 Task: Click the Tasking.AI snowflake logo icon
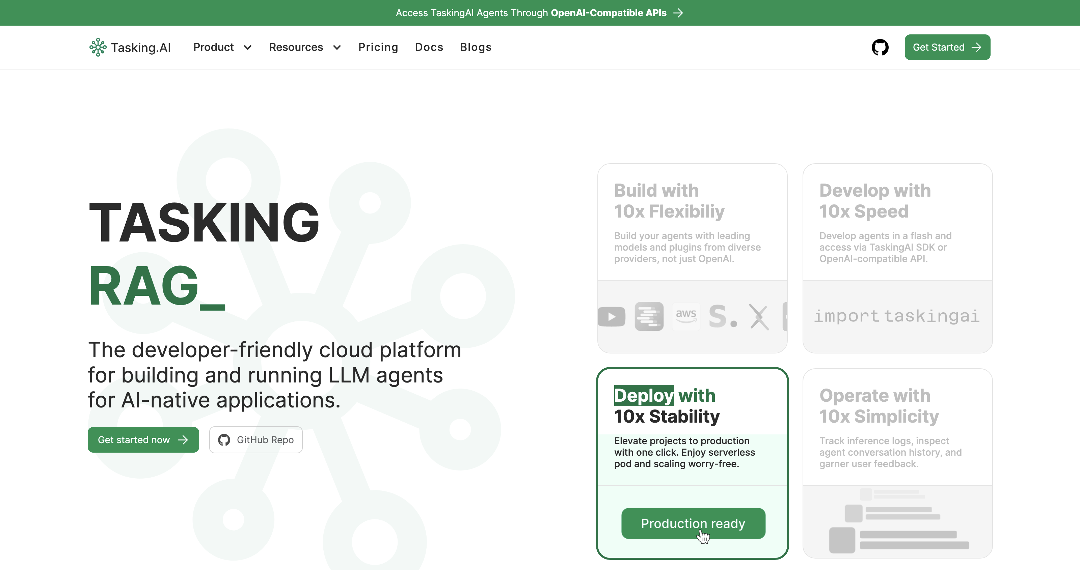tap(98, 47)
